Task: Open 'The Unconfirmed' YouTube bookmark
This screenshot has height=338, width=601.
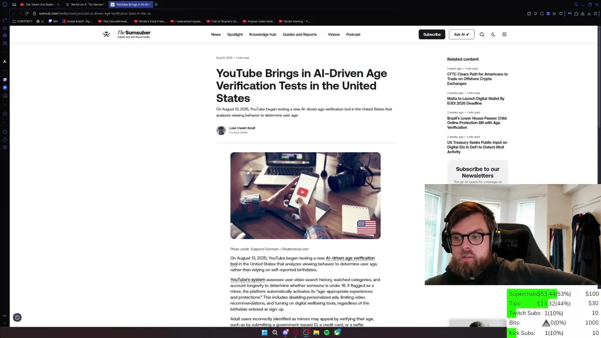Action: [x=113, y=21]
